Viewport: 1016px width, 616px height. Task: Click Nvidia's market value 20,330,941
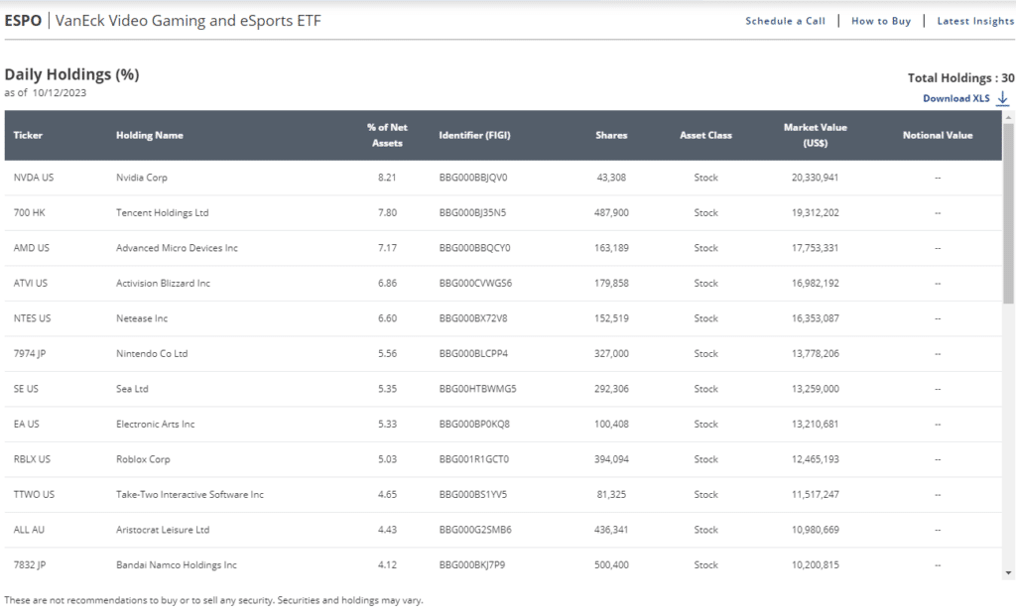coord(816,178)
